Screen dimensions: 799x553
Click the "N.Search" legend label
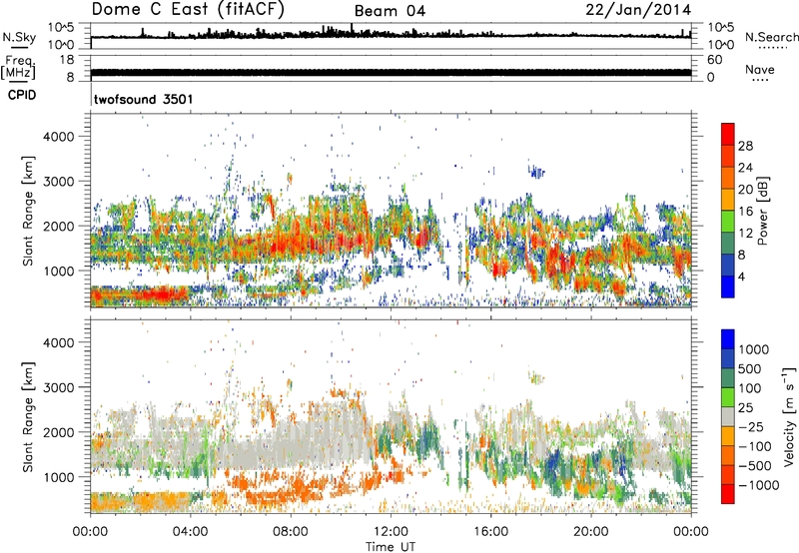tap(771, 37)
